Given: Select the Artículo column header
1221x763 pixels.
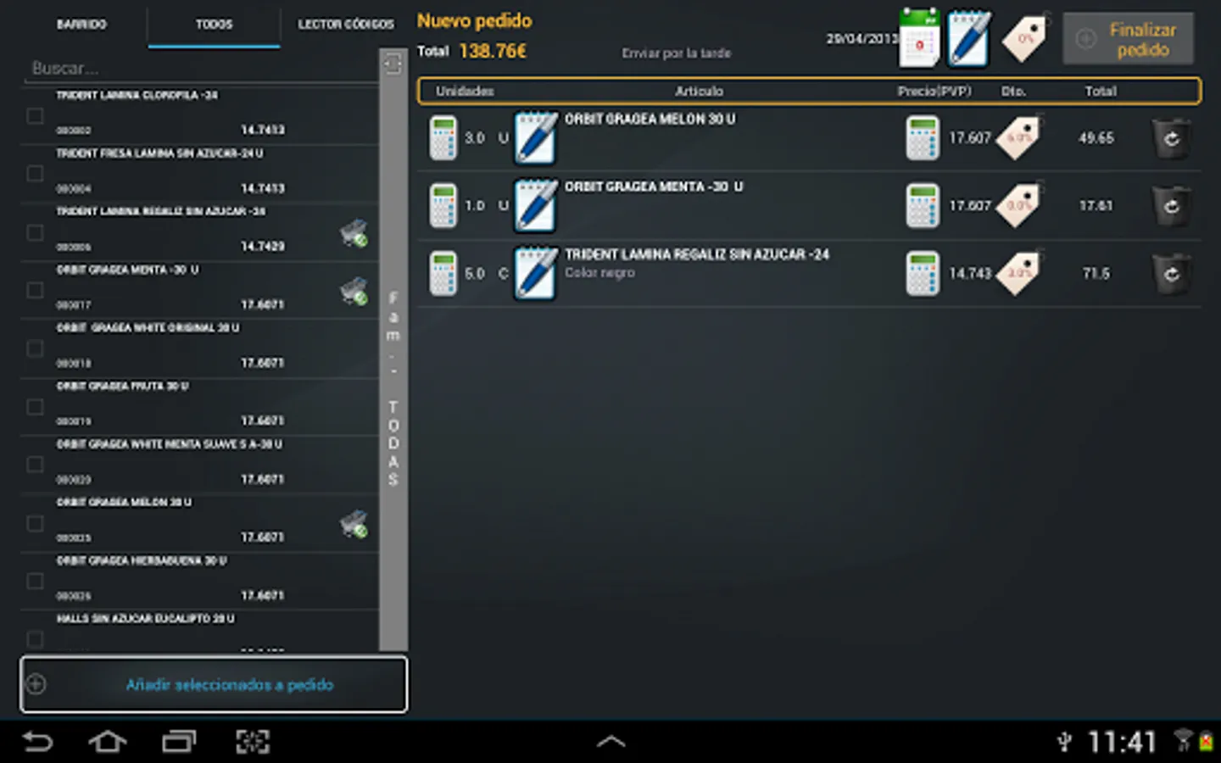Looking at the screenshot, I should (699, 91).
